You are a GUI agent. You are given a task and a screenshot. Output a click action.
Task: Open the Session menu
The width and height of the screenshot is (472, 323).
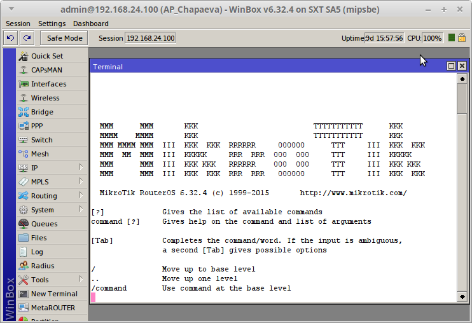(18, 24)
